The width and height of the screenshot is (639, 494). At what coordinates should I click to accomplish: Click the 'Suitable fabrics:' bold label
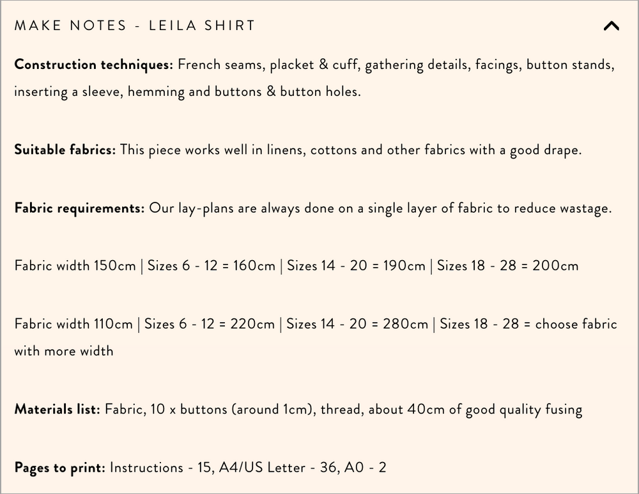65,150
